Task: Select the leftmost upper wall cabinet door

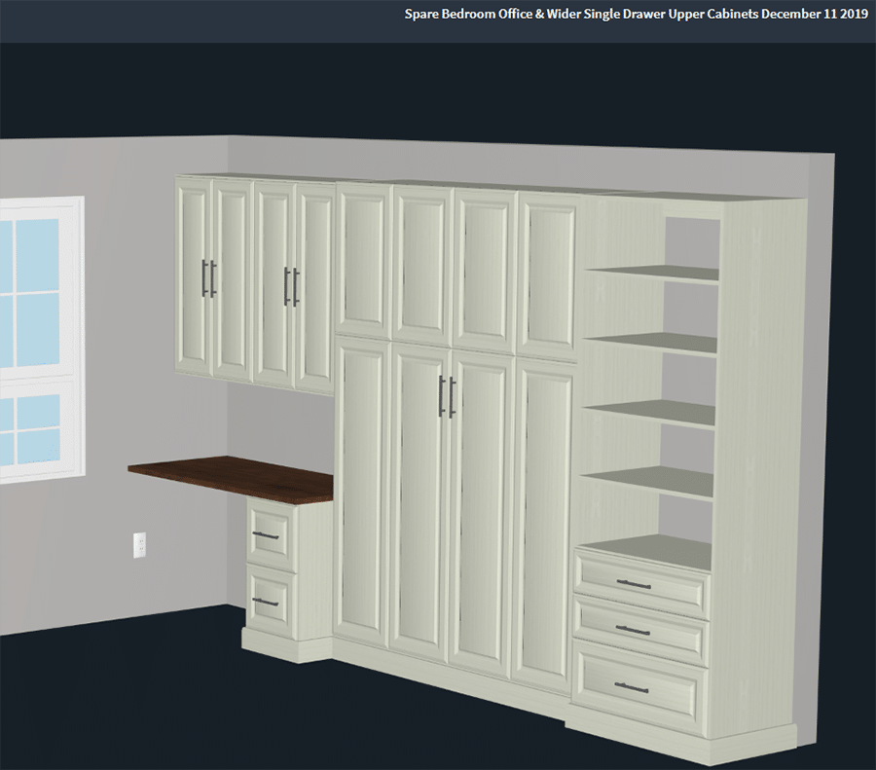Action: pyautogui.click(x=194, y=276)
